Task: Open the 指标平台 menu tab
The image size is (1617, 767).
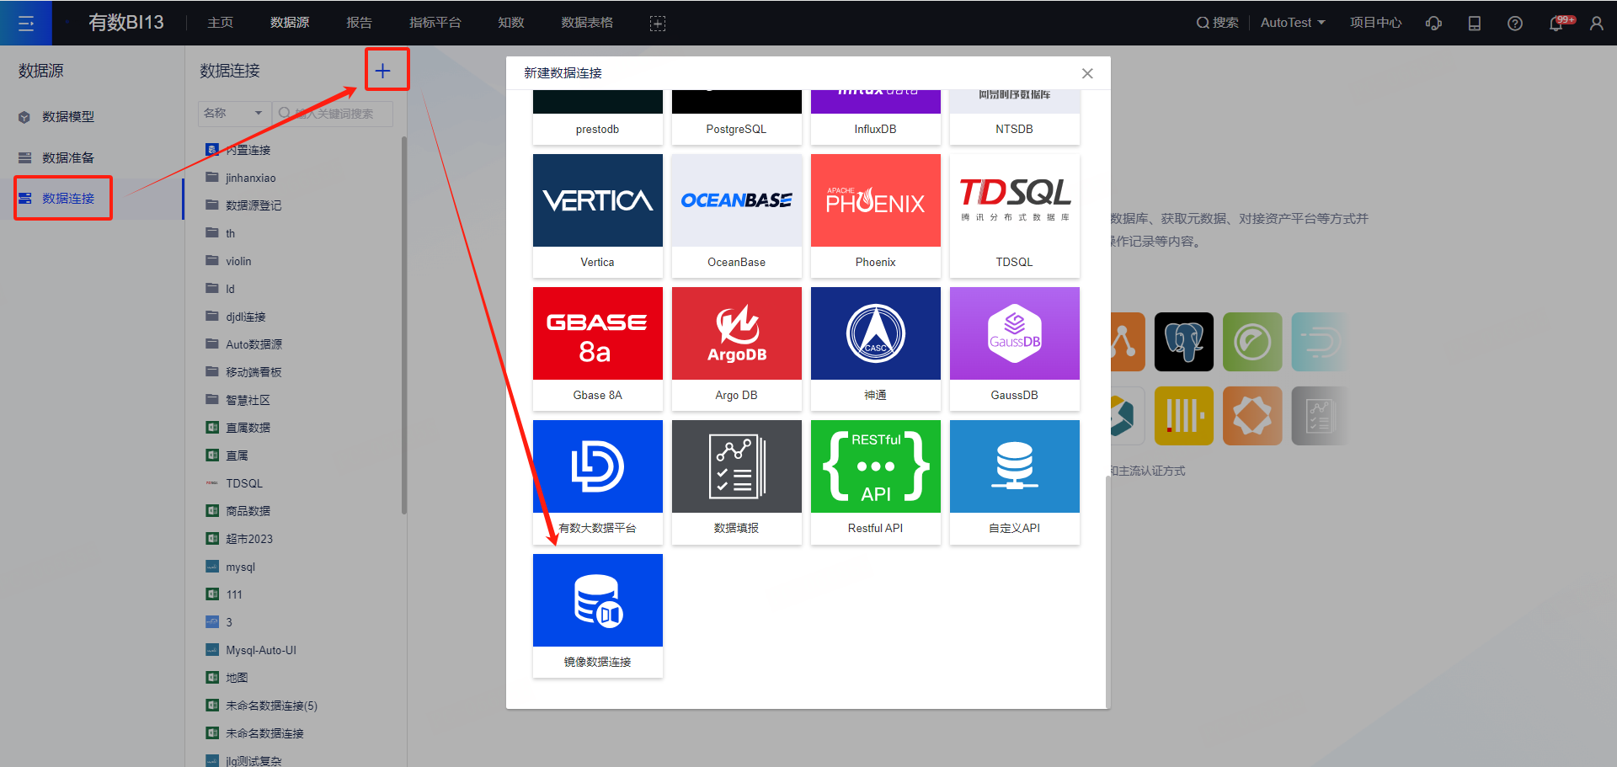Action: coord(435,23)
